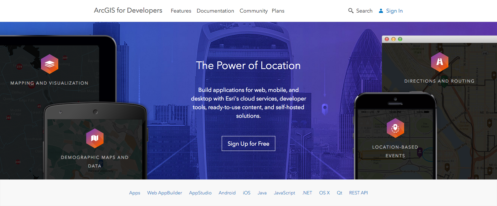Viewport: 497px width, 206px height.
Task: Open the Apps link
Action: pyautogui.click(x=134, y=193)
